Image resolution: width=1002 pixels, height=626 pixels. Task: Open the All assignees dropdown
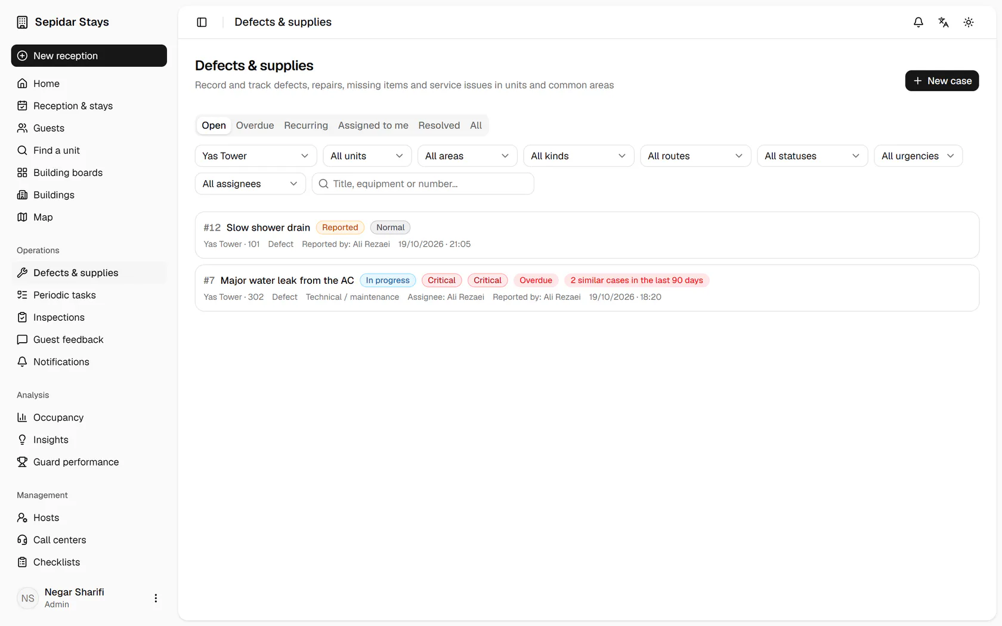click(250, 184)
